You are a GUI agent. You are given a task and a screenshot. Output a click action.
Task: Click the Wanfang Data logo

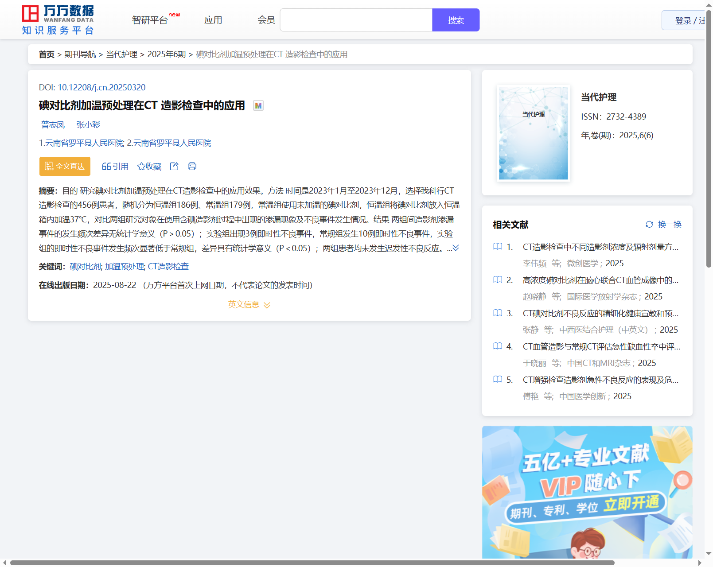coord(58,20)
